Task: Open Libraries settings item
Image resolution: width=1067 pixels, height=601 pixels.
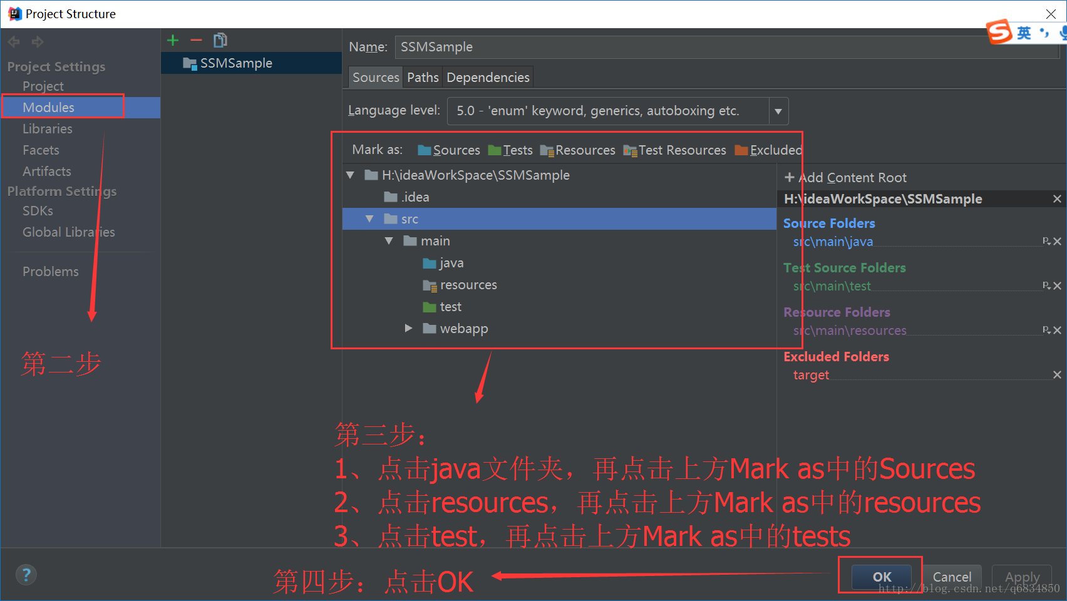Action: pos(48,128)
